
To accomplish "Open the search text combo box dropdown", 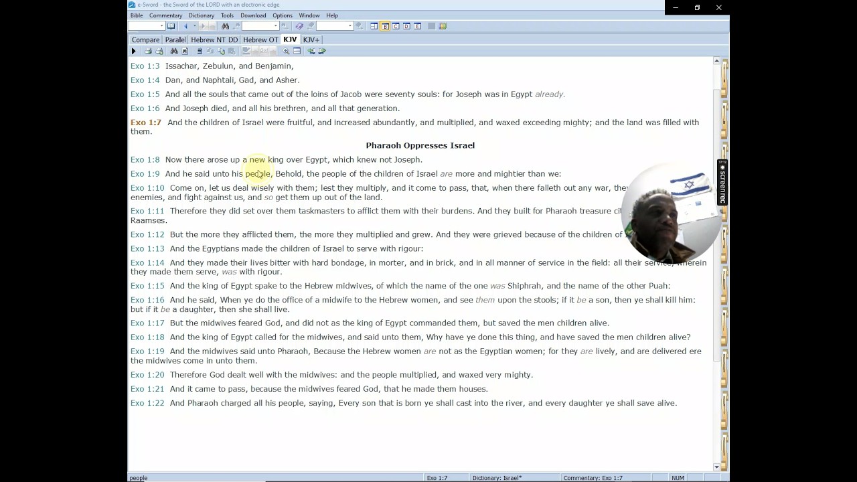I will (276, 26).
